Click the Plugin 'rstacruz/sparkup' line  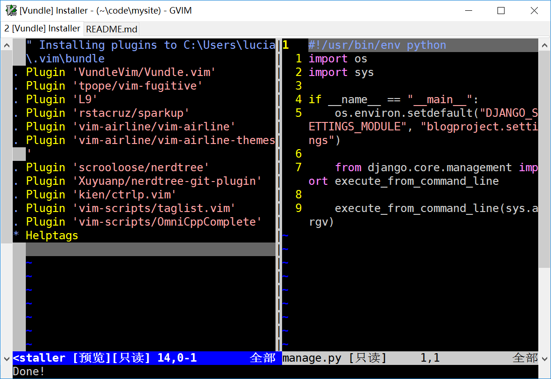pyautogui.click(x=107, y=113)
